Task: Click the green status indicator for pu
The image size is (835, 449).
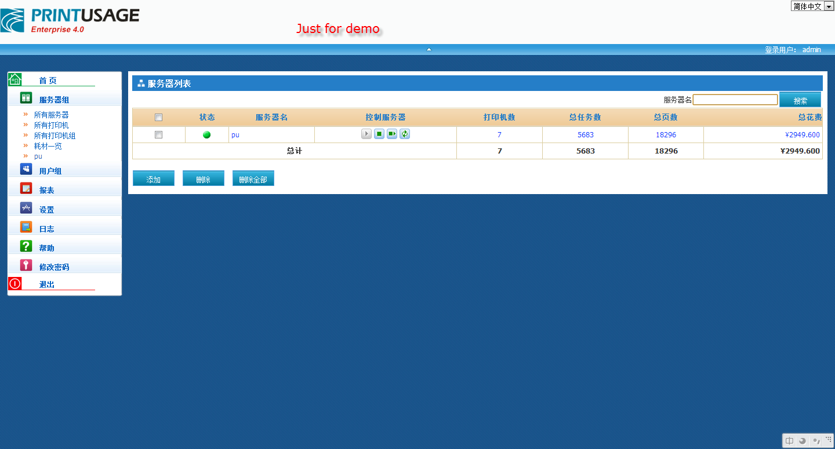Action: (x=206, y=135)
